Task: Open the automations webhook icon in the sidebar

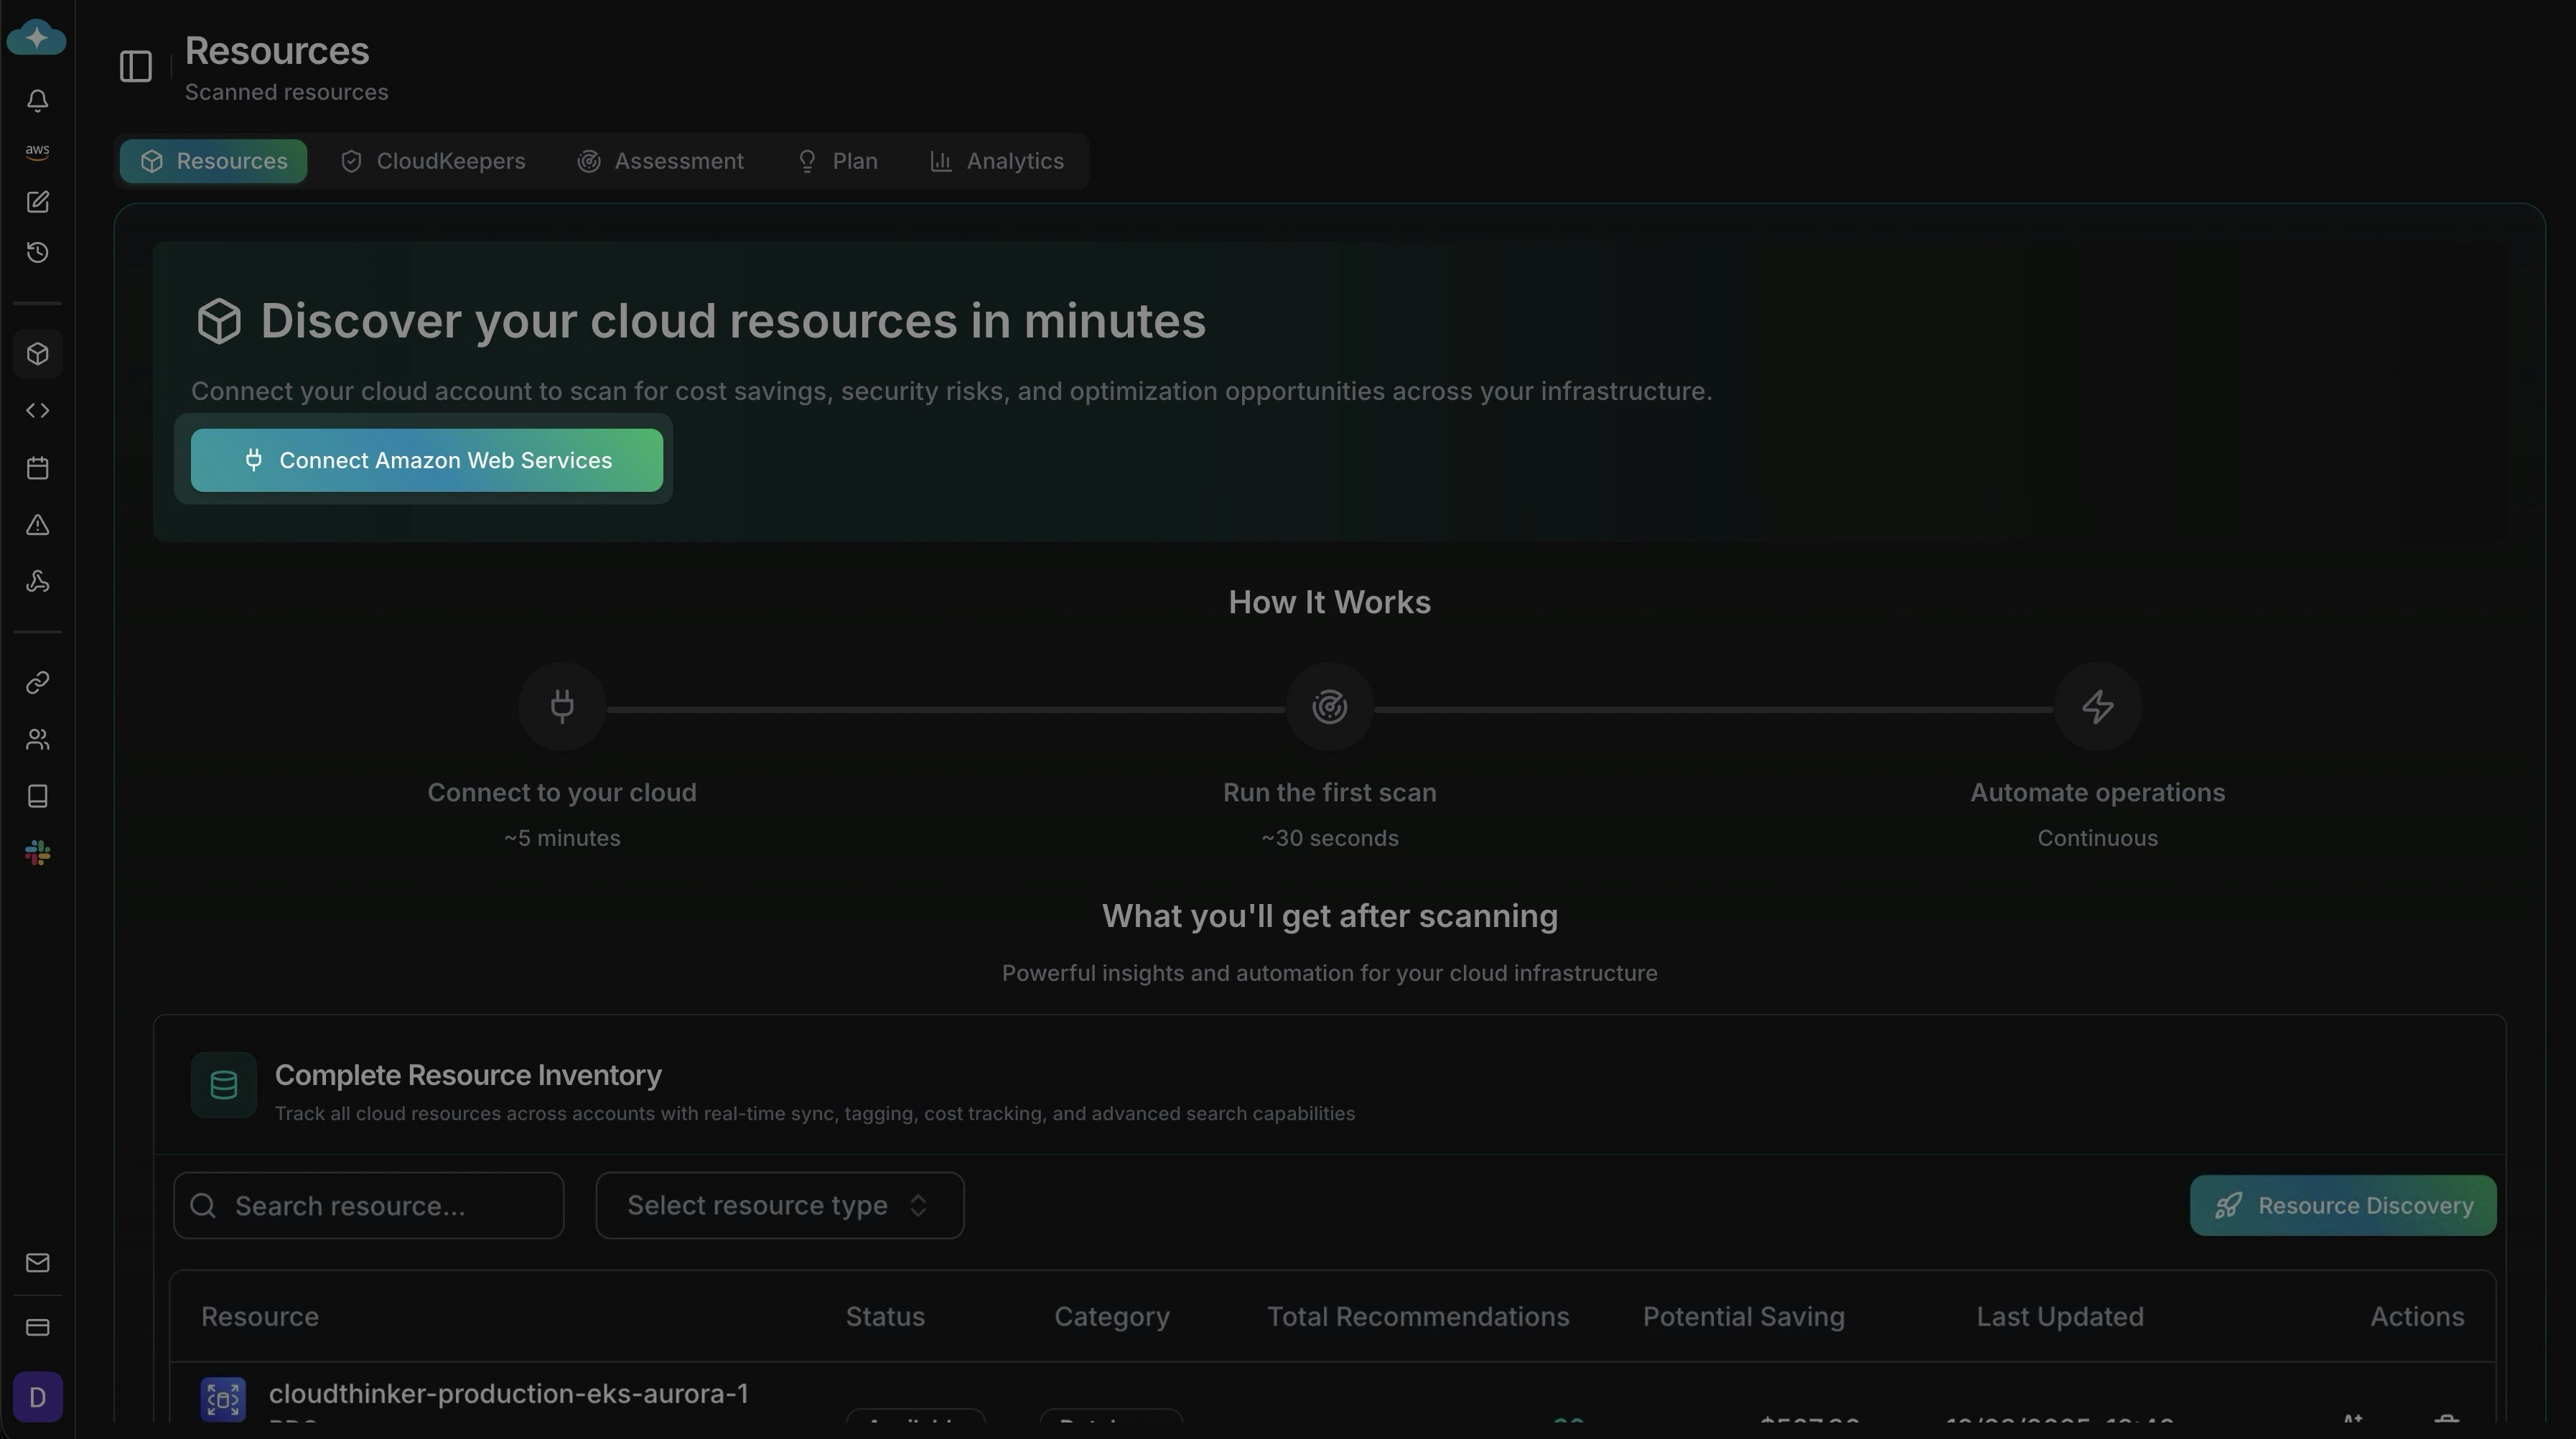Action: click(37, 582)
